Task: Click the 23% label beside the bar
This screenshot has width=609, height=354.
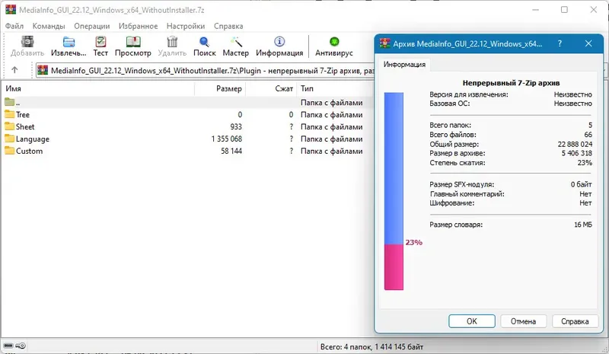Action: coord(413,242)
